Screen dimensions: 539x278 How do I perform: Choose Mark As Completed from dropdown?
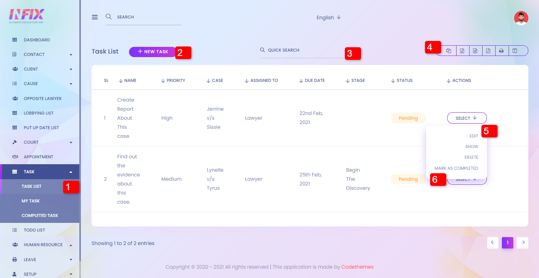pyautogui.click(x=456, y=168)
